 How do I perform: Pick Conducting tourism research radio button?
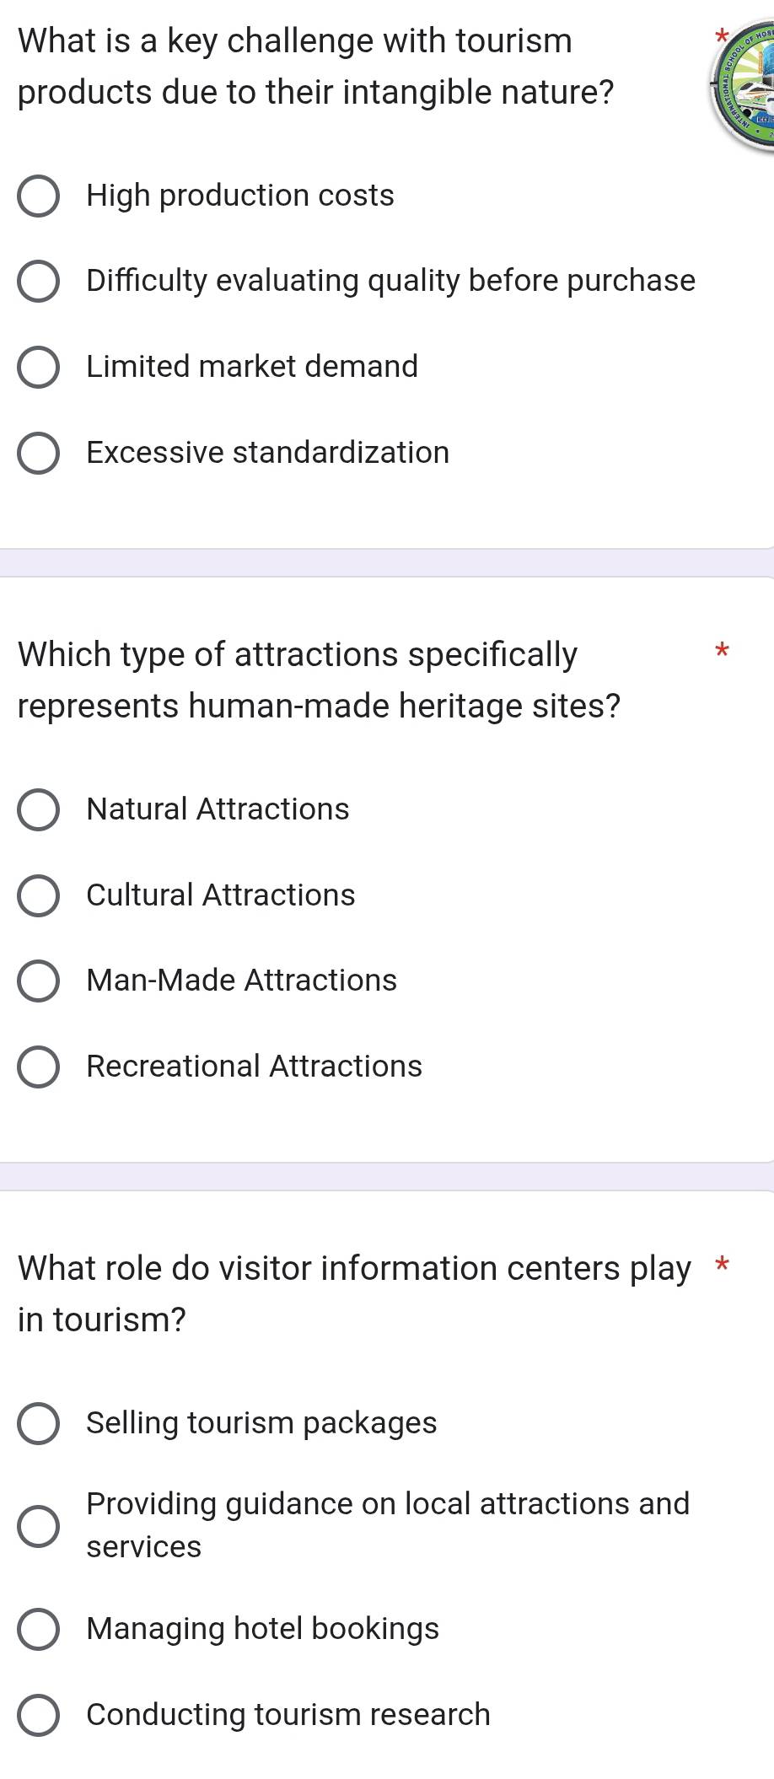[x=39, y=1716]
